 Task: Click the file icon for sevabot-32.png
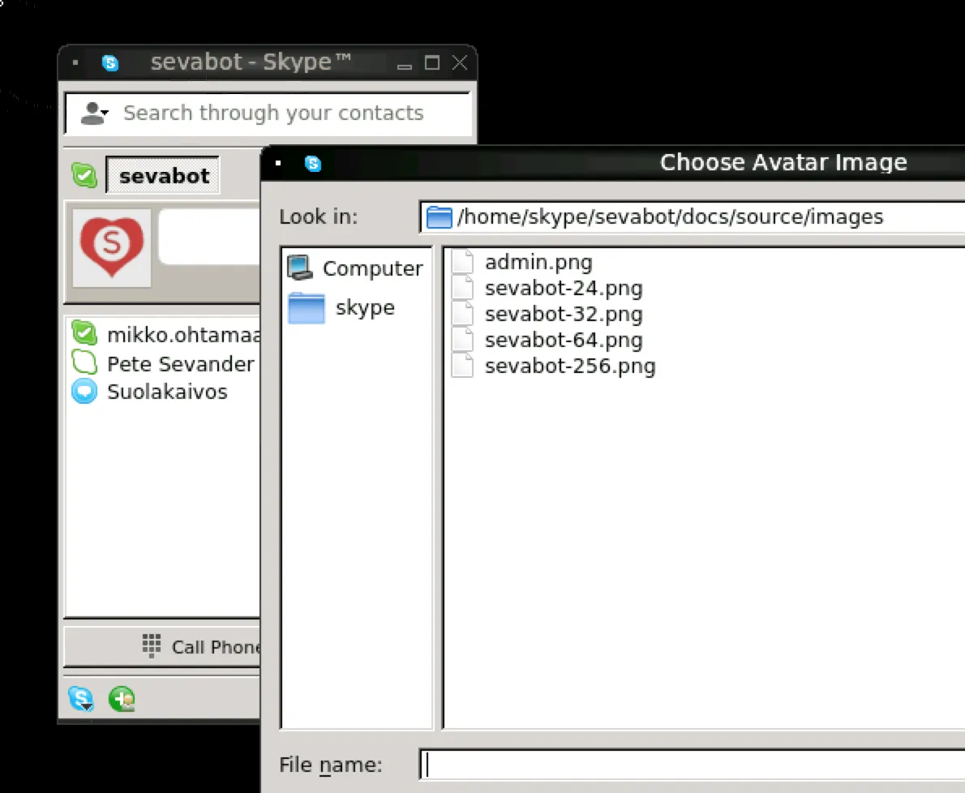(x=463, y=314)
